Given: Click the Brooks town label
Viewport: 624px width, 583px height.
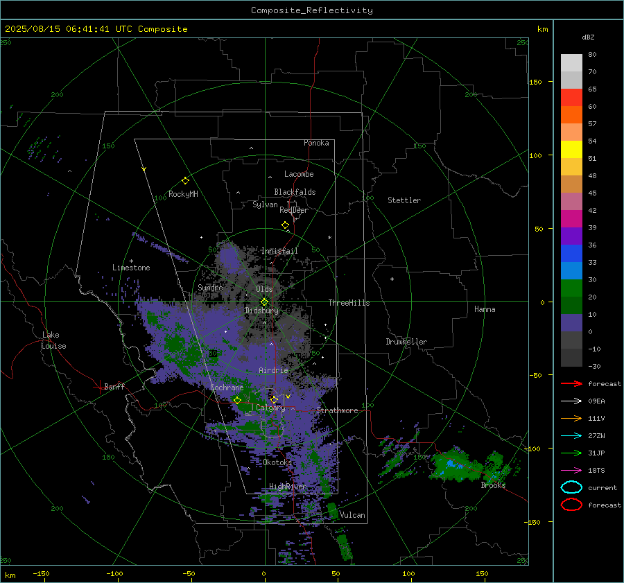Looking at the screenshot, I should click(493, 485).
